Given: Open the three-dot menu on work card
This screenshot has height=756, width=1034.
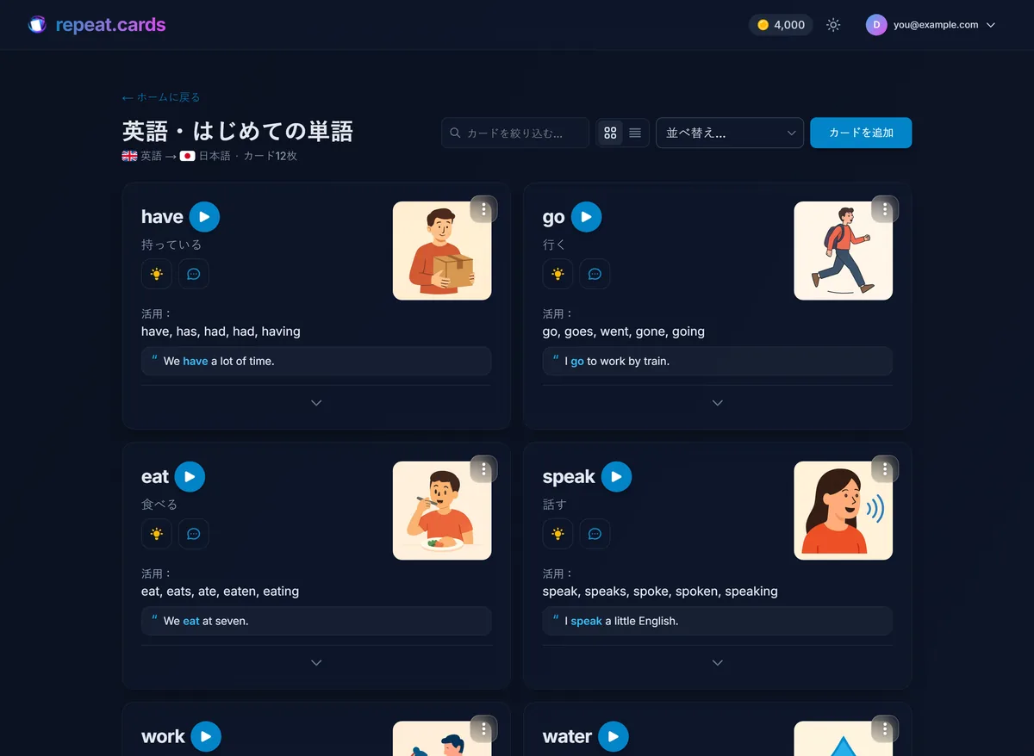Looking at the screenshot, I should coord(484,729).
